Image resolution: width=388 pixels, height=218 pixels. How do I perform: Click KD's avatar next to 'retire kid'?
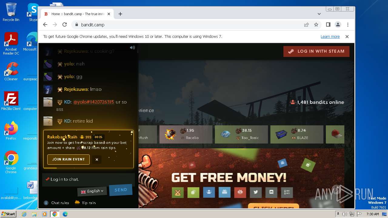tap(48, 121)
